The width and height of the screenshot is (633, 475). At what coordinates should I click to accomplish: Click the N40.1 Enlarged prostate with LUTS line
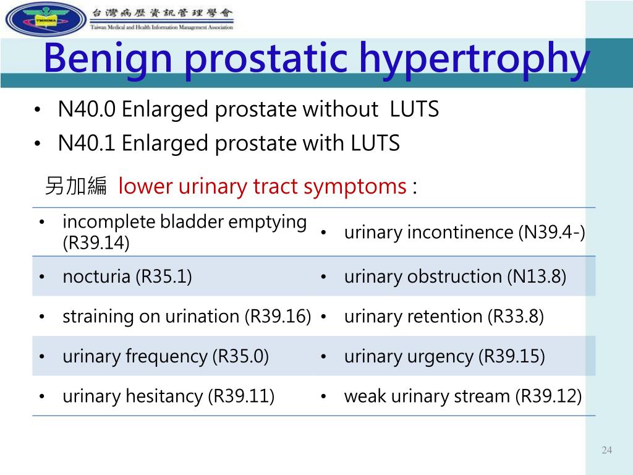pos(229,143)
